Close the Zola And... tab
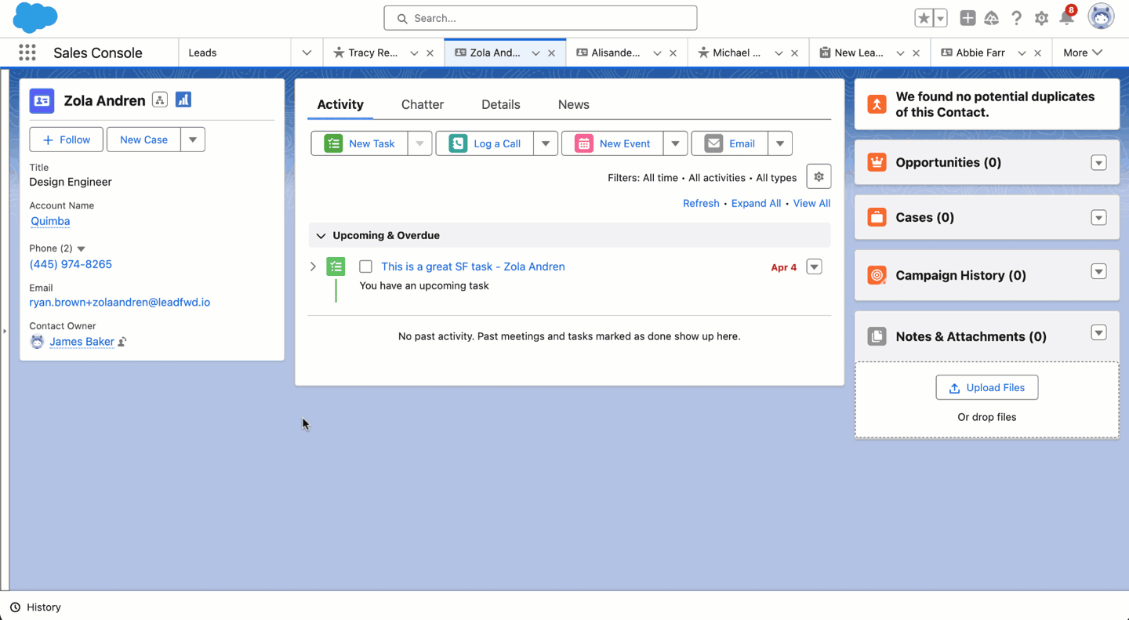1129x620 pixels. click(x=551, y=53)
